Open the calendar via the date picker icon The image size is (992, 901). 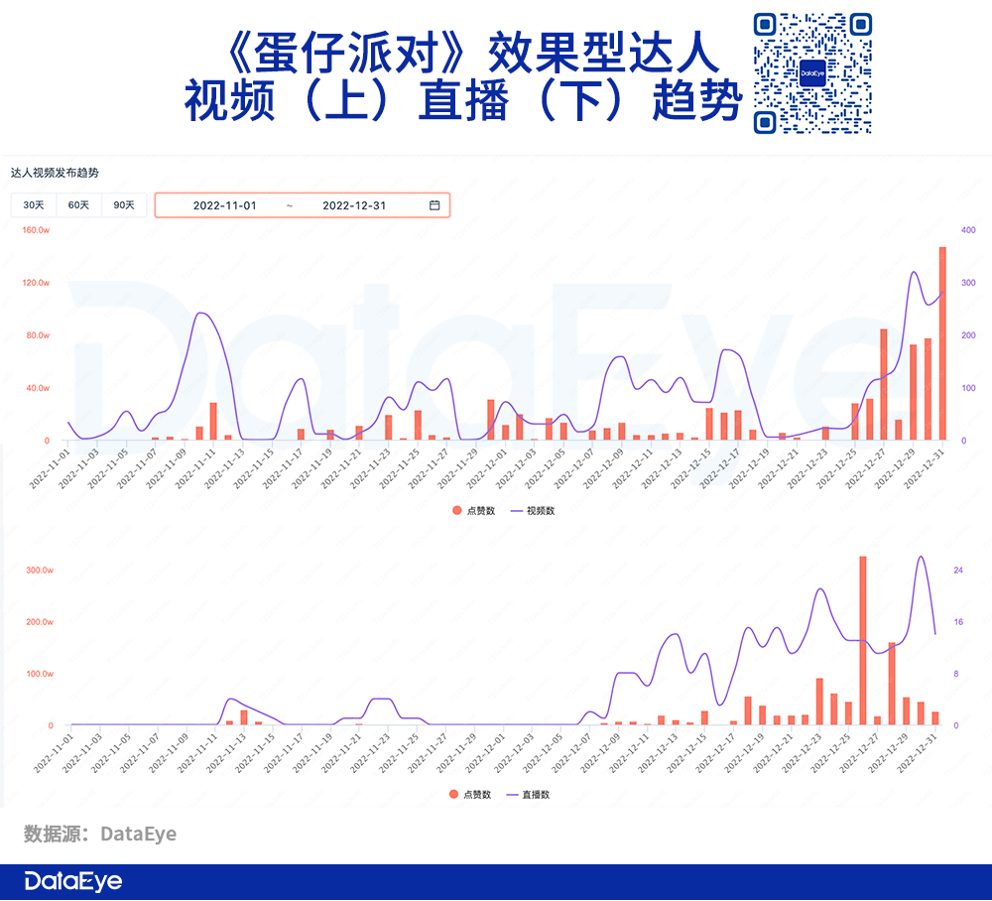tap(434, 204)
